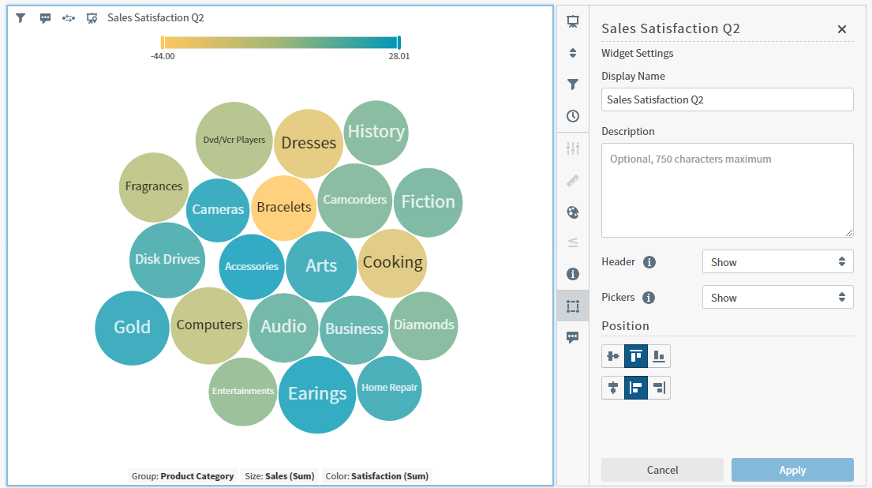Image resolution: width=872 pixels, height=488 pixels.
Task: Click the maximum color slider handle at 28.01
Action: (x=399, y=43)
